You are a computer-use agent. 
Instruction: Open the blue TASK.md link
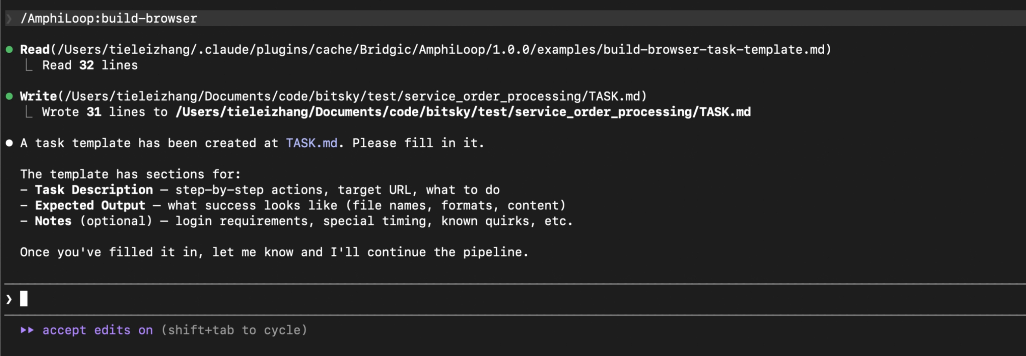click(x=311, y=143)
